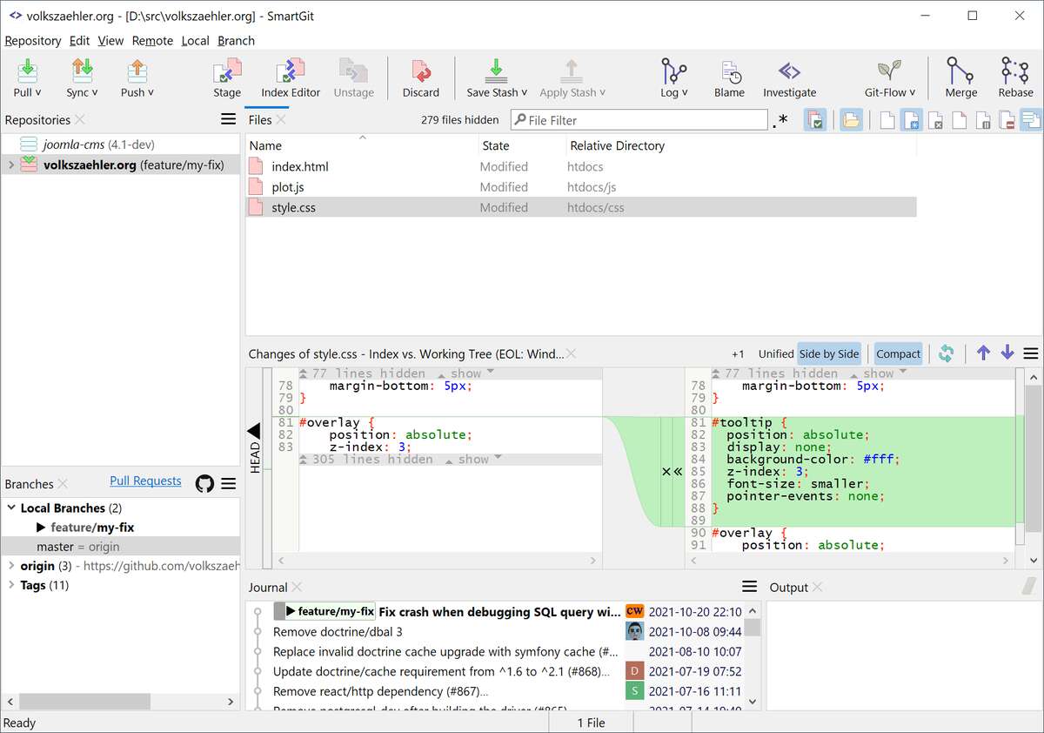1044x733 pixels.
Task: Click the eraser icon in Output panel
Action: [1028, 587]
